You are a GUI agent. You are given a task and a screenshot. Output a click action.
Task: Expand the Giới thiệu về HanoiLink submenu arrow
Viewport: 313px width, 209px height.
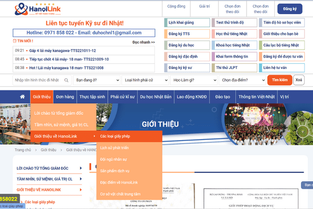coord(94,136)
